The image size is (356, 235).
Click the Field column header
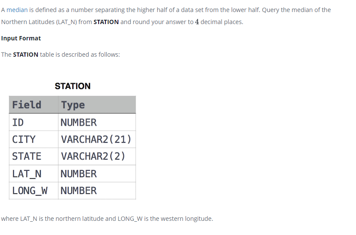coord(34,105)
